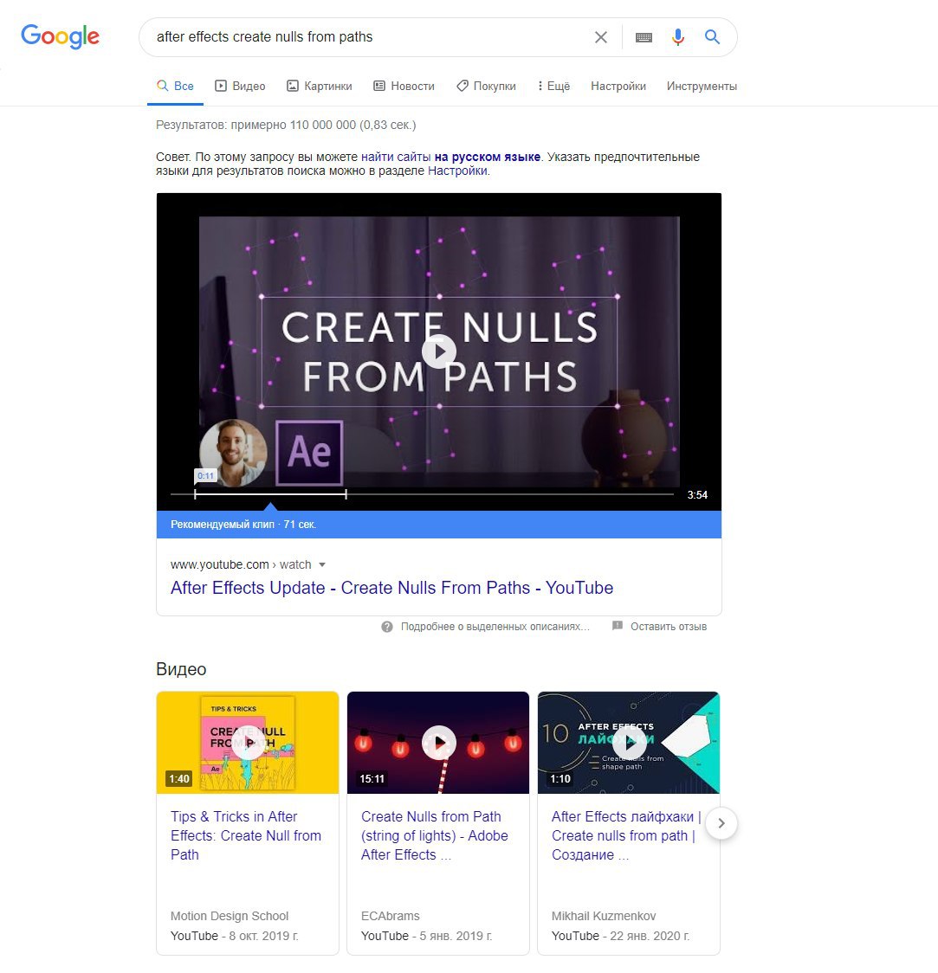The height and width of the screenshot is (973, 938).
Task: Switch to the Картинки tab
Action: (319, 87)
